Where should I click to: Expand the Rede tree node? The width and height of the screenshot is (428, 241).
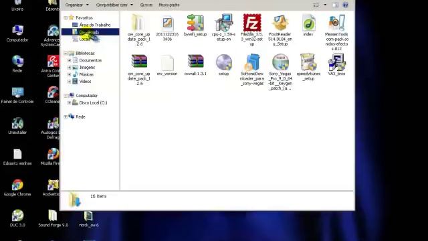(66, 117)
